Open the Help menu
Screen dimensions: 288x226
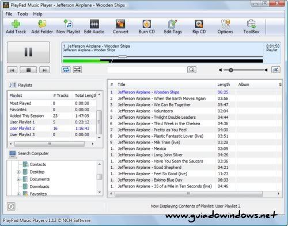(x=37, y=14)
